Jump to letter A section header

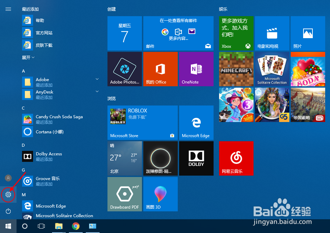[23, 71]
